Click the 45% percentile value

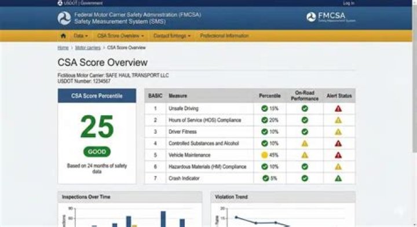point(273,155)
